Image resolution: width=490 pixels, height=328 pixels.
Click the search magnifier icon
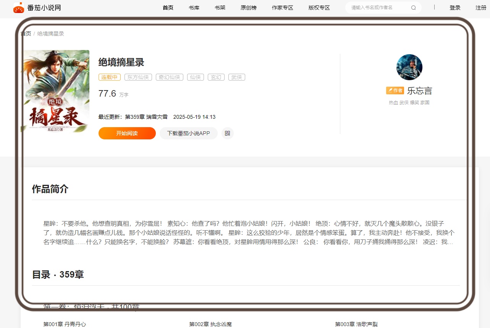click(x=413, y=8)
